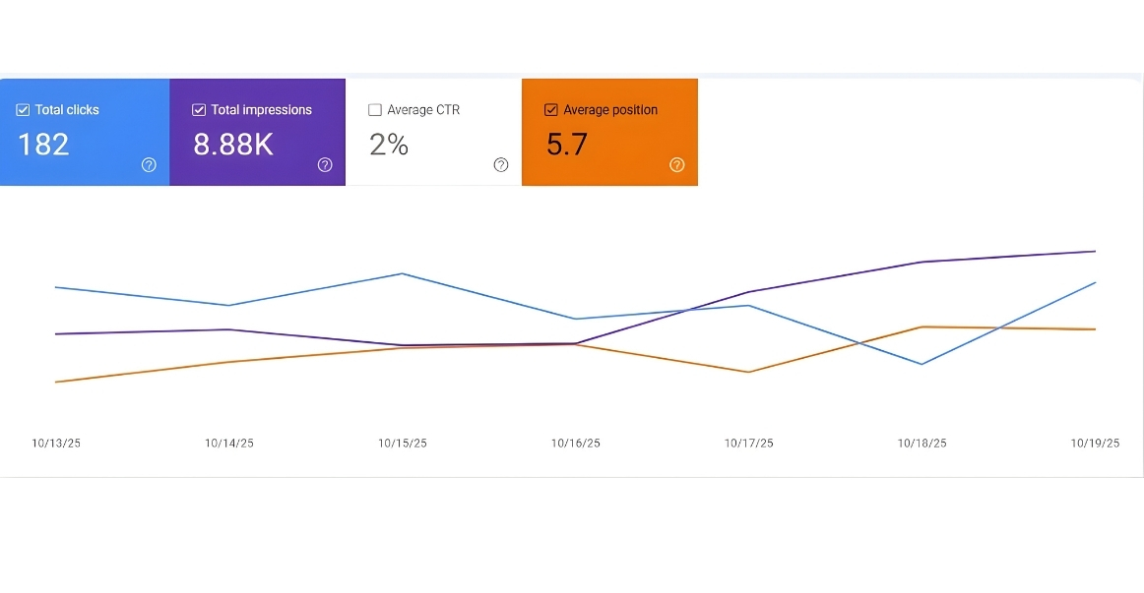Select the 10/14/25 axis label

229,444
